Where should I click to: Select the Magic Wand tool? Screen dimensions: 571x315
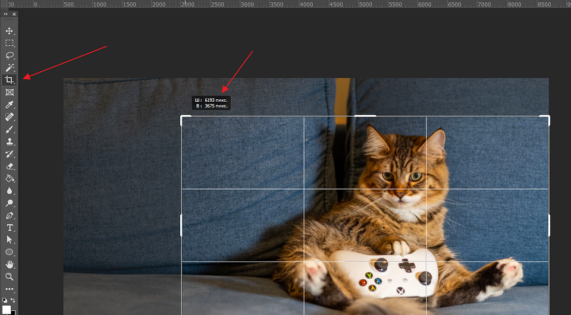point(10,68)
